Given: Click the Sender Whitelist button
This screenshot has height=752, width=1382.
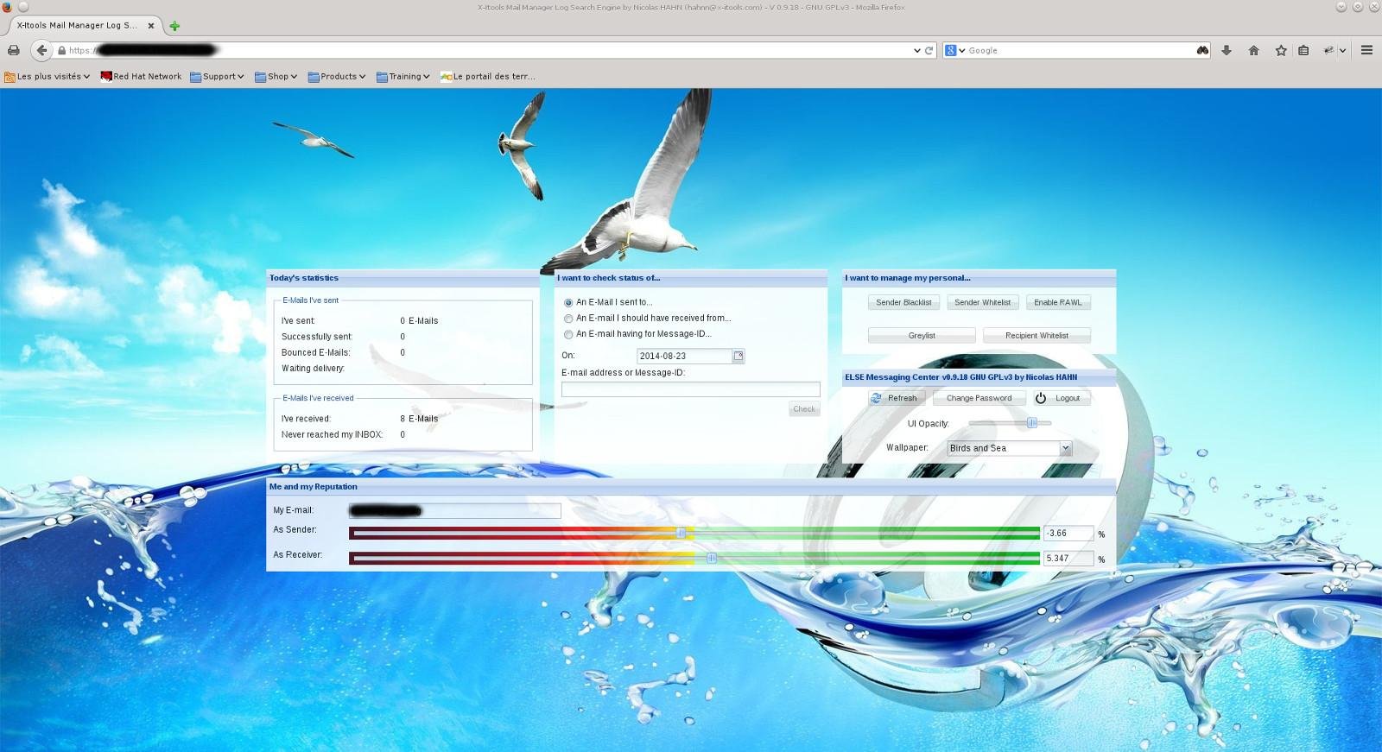Looking at the screenshot, I should [x=982, y=302].
